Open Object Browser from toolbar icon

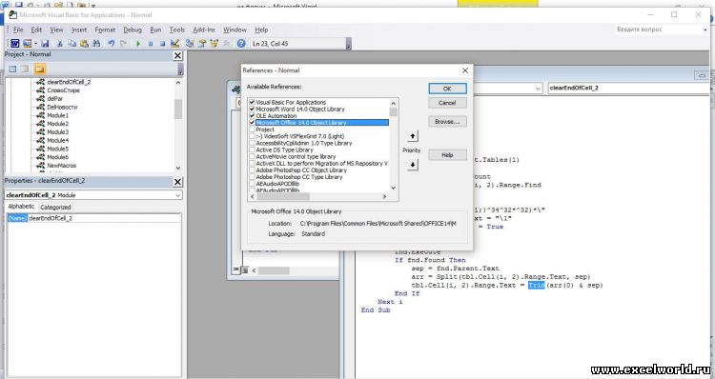coord(214,44)
